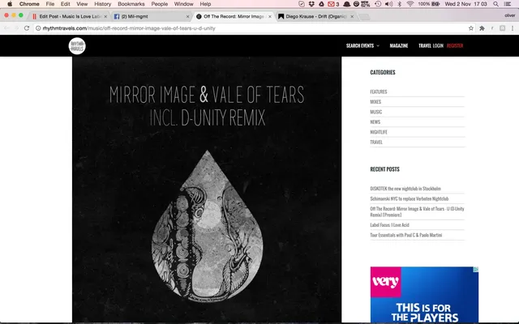Screen dimensions: 519x324
Task: Open the Chrome application menu
Action: pyautogui.click(x=29, y=4)
